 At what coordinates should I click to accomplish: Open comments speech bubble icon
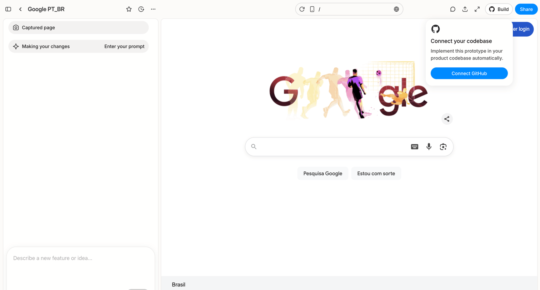[452, 9]
